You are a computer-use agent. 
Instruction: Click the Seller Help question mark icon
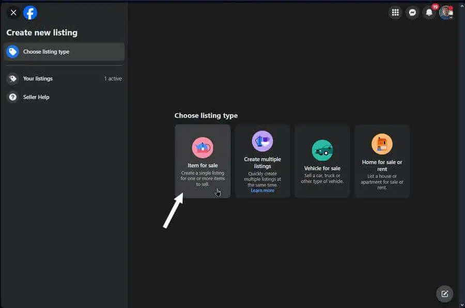click(13, 97)
